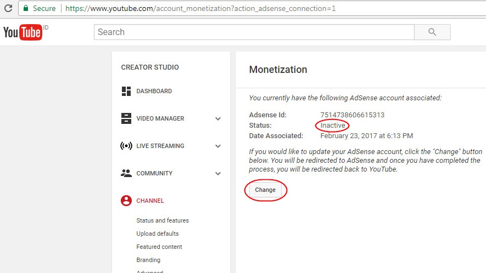Click the date February 23, 2017 at 6:13 PM
The image size is (486, 273).
[x=366, y=136]
